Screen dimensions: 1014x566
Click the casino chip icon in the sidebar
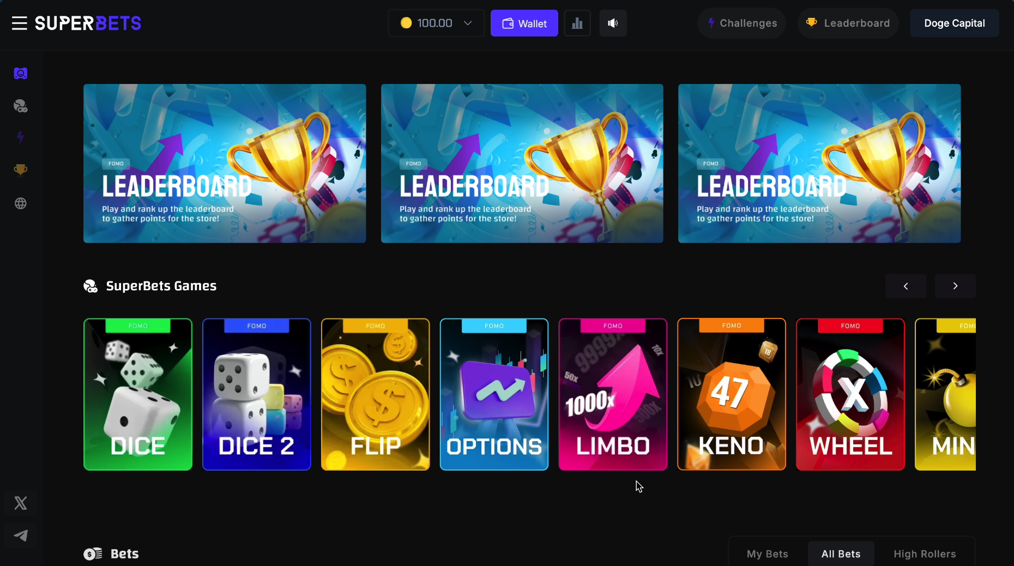tap(21, 74)
